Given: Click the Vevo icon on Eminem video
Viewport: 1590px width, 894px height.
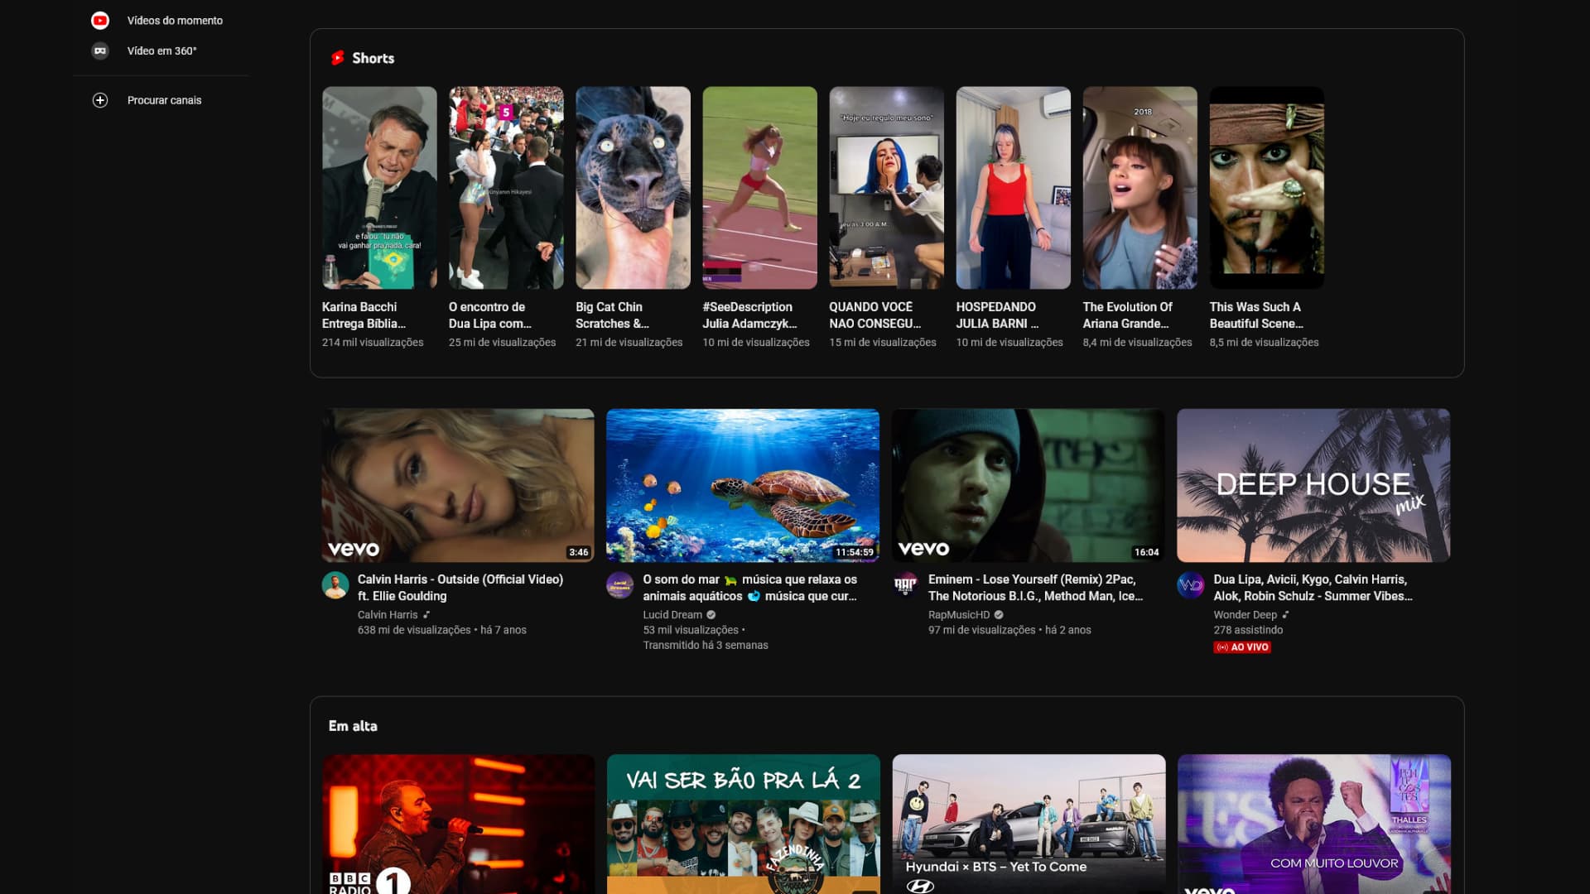Looking at the screenshot, I should pos(924,548).
